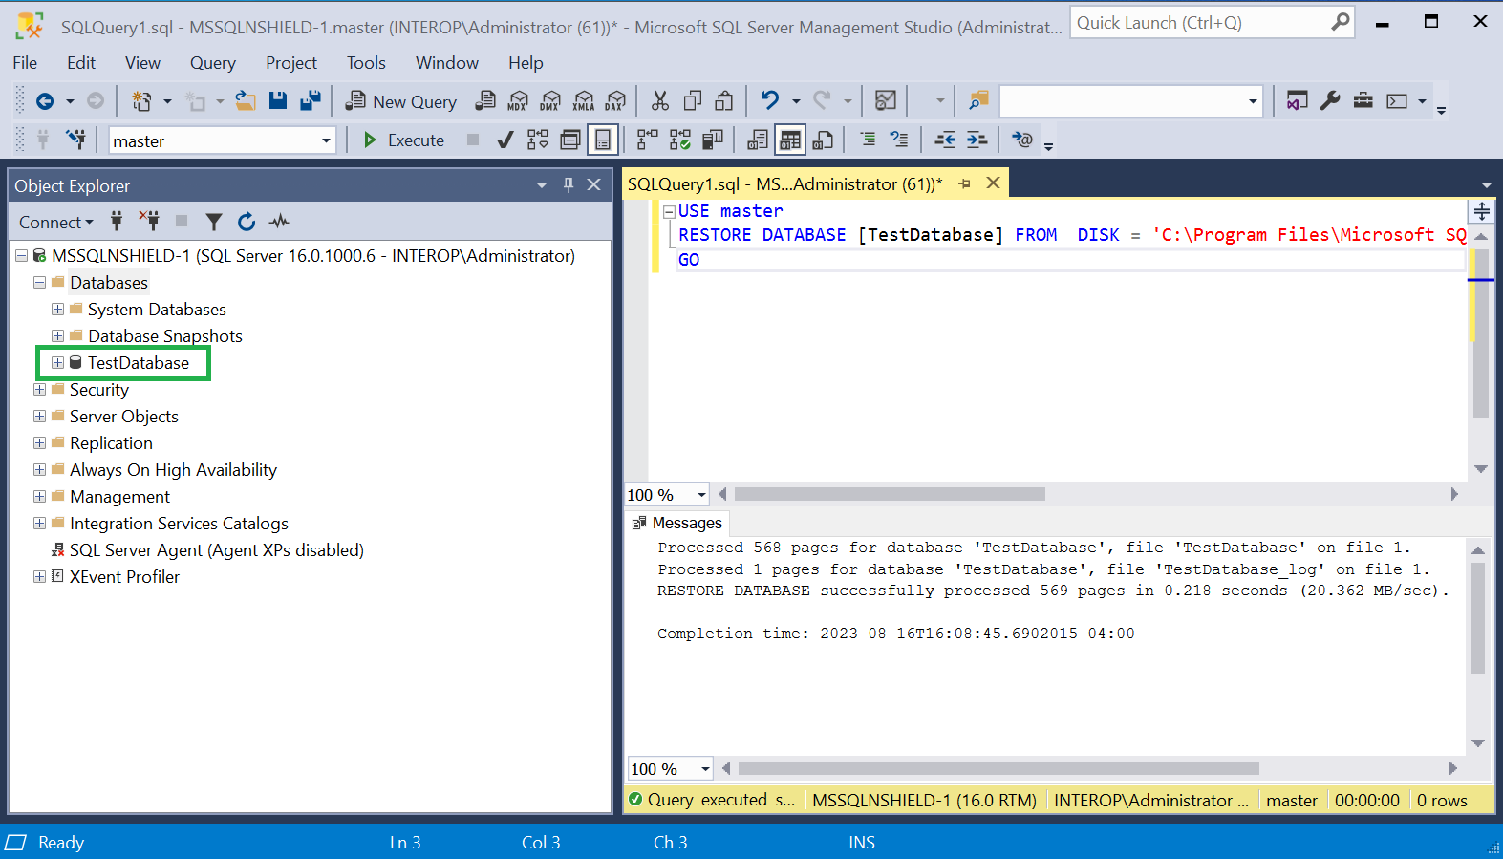Toggle Include Client Statistics
The image size is (1503, 859).
point(712,140)
